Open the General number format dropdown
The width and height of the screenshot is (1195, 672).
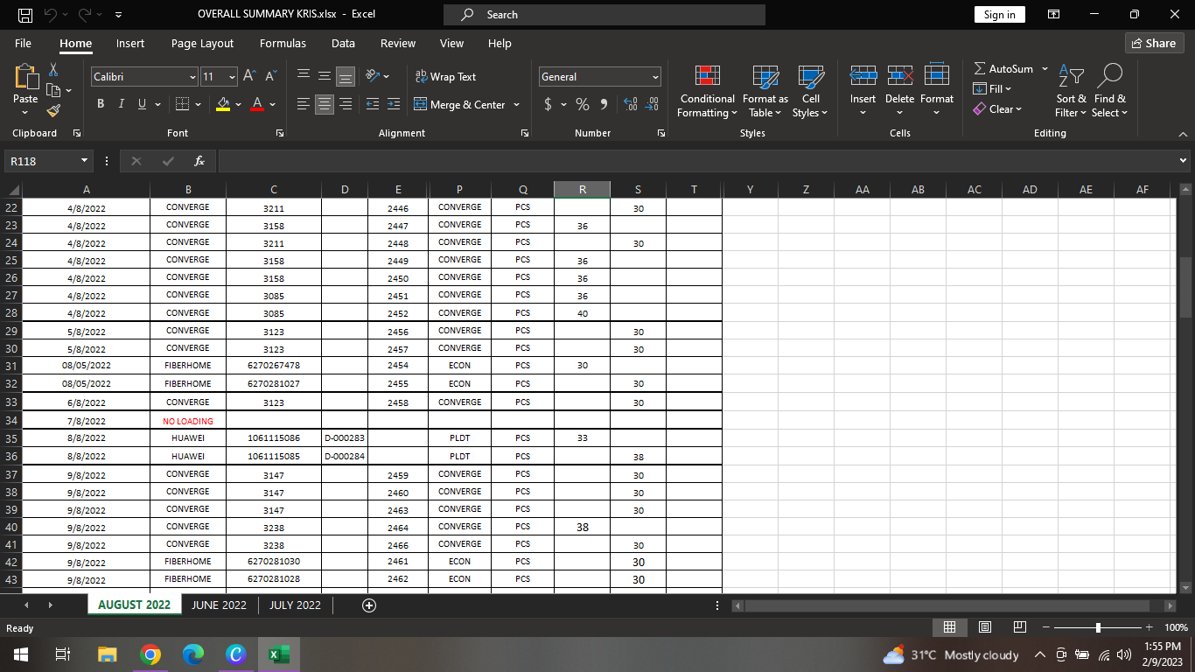(x=654, y=77)
